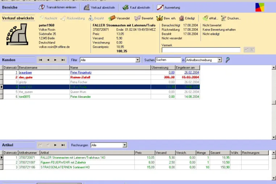Open the Rechnungen dropdown
Viewport: 276px width, 184px height.
(x=125, y=145)
